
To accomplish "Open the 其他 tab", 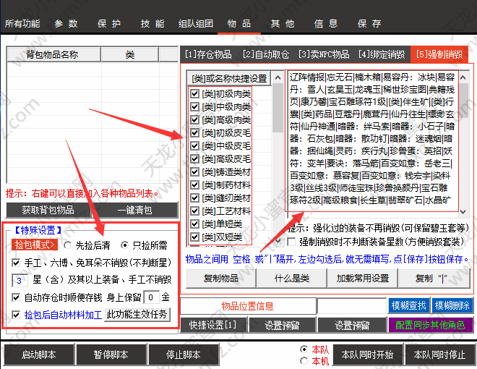I will click(x=283, y=23).
